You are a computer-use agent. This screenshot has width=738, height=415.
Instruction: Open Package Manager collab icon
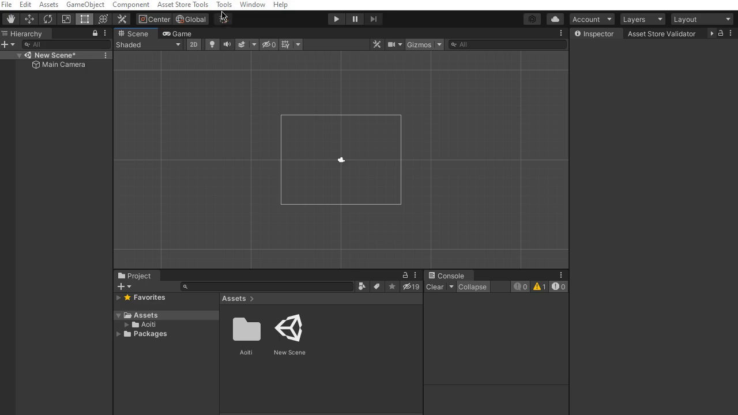pos(532,19)
